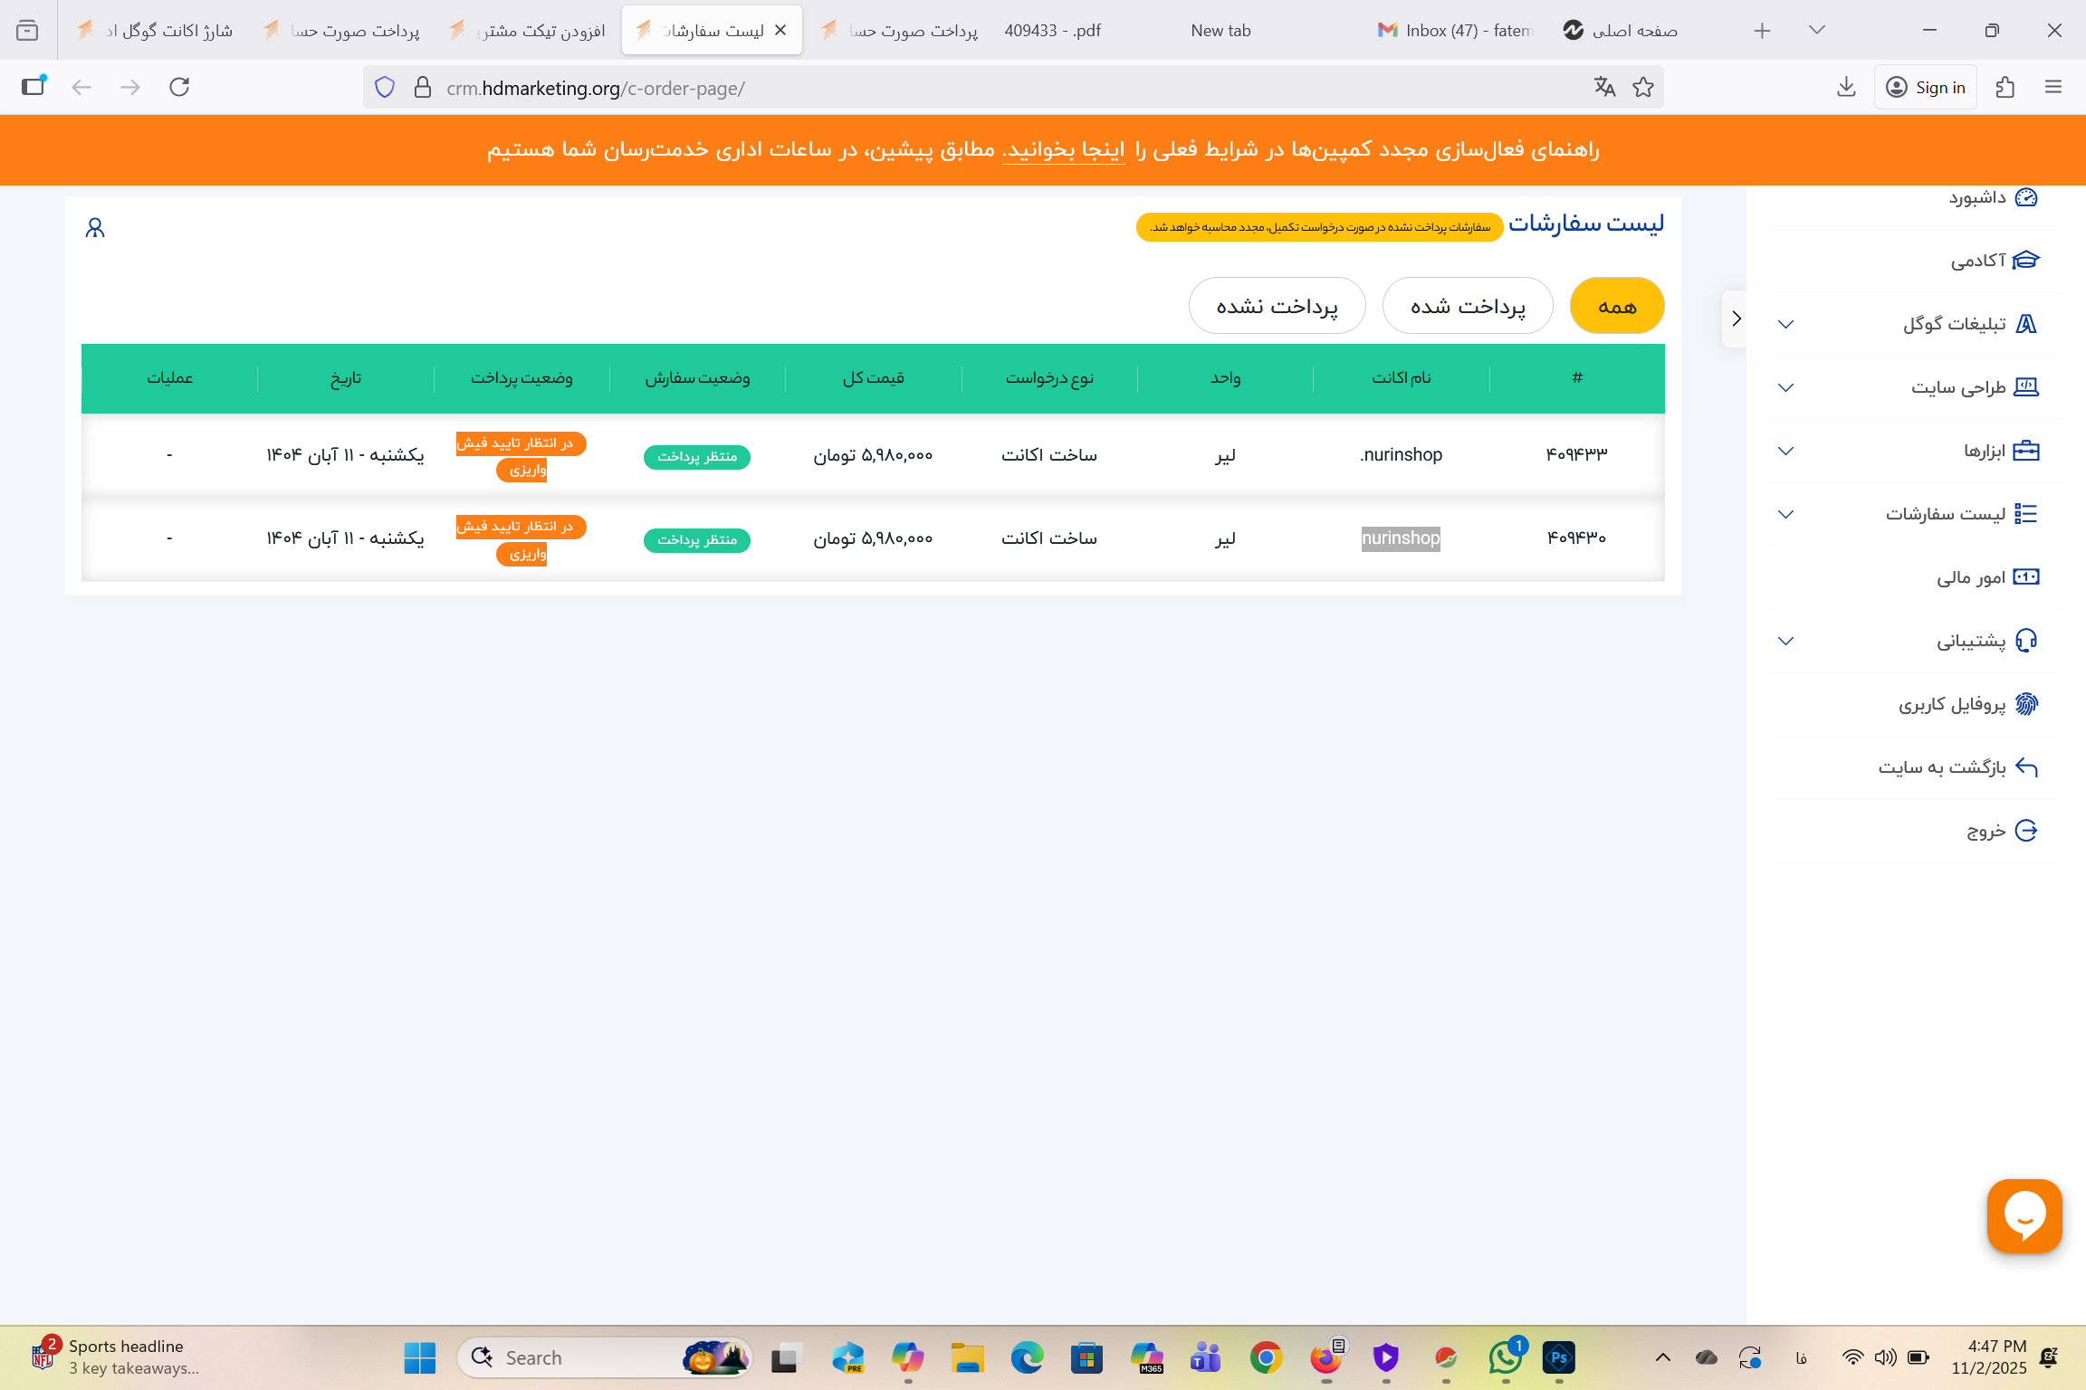The width and height of the screenshot is (2086, 1390).
Task: Switch to the Inbox (47) Gmail tab
Action: point(1456,31)
